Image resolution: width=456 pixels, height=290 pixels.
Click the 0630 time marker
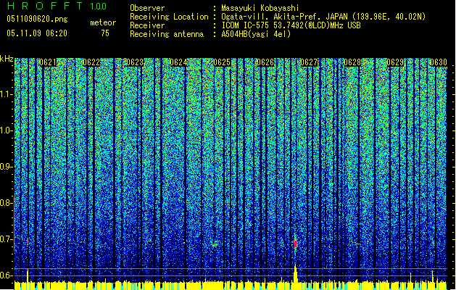tap(439, 62)
